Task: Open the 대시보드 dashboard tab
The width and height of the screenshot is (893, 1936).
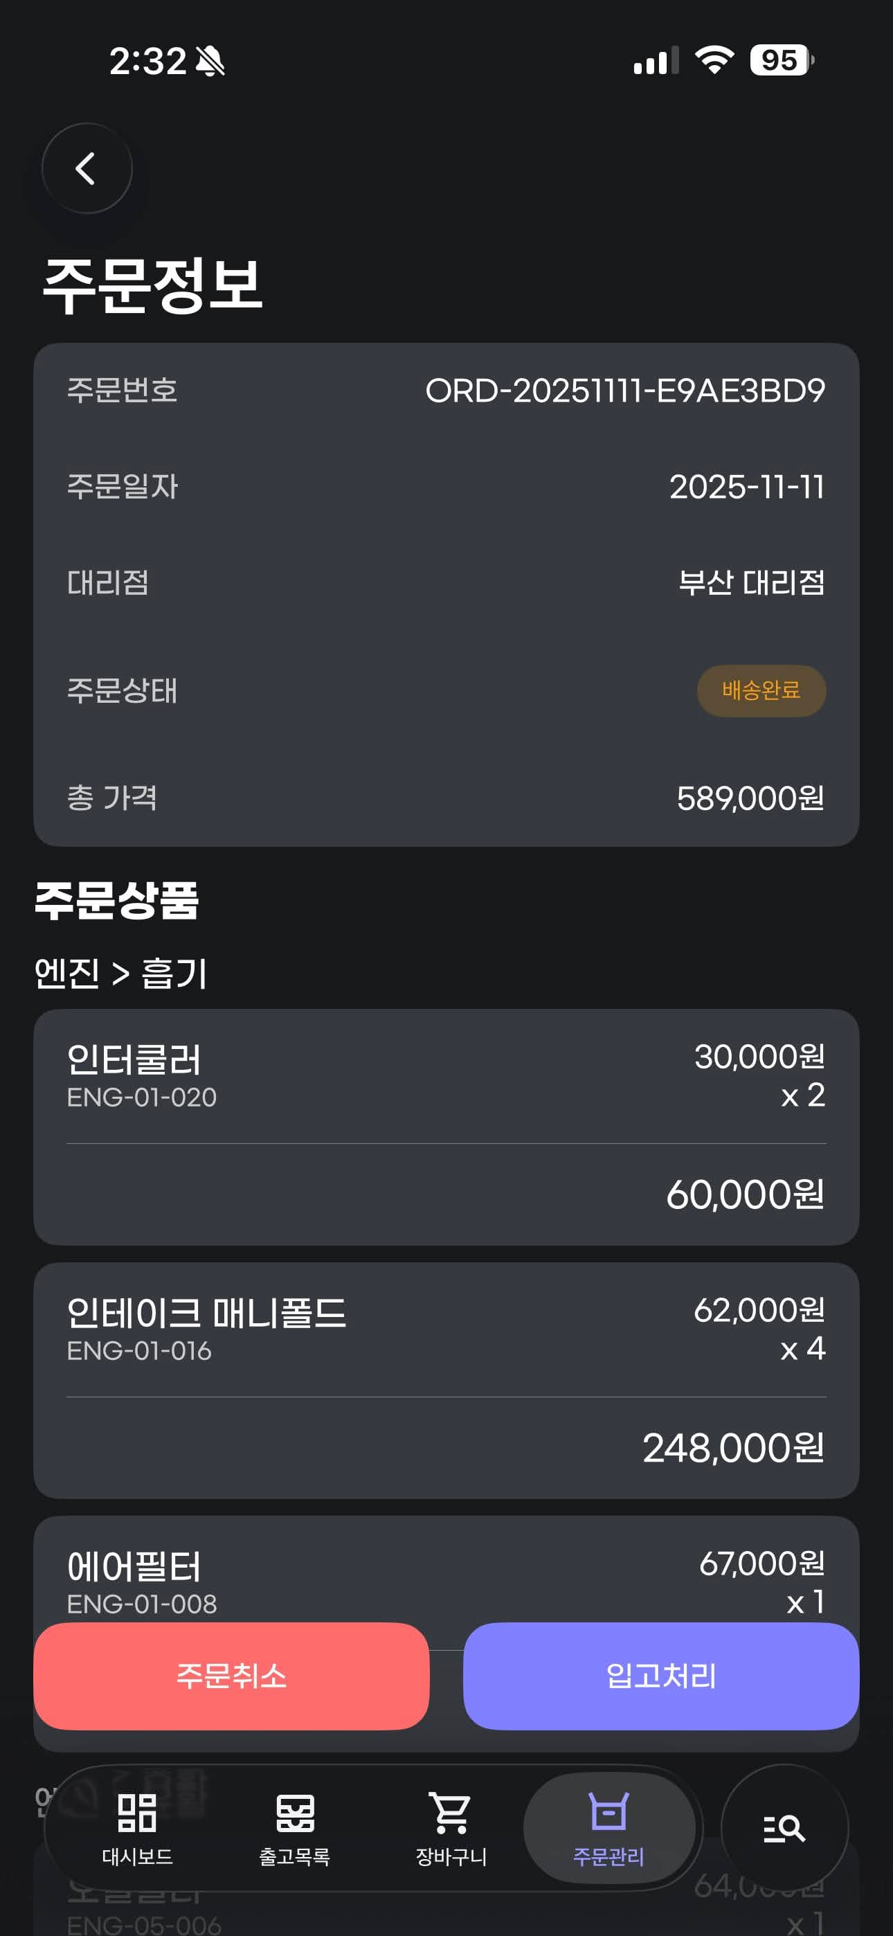Action: pyautogui.click(x=138, y=1828)
